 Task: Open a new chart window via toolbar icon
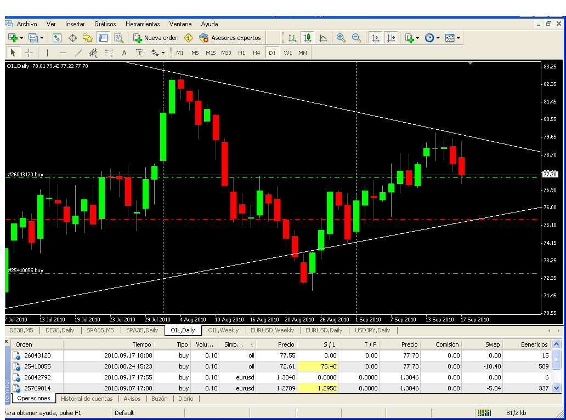13,37
